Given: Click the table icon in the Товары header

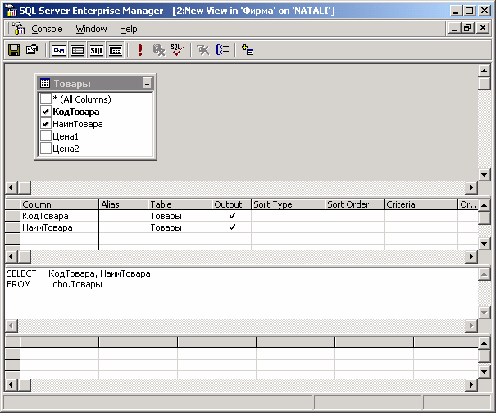Looking at the screenshot, I should (45, 83).
